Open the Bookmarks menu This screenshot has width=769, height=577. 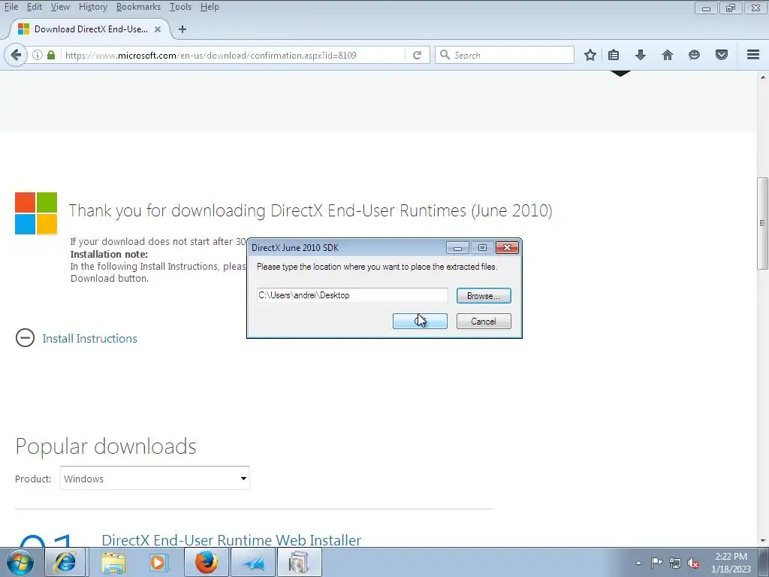[138, 7]
